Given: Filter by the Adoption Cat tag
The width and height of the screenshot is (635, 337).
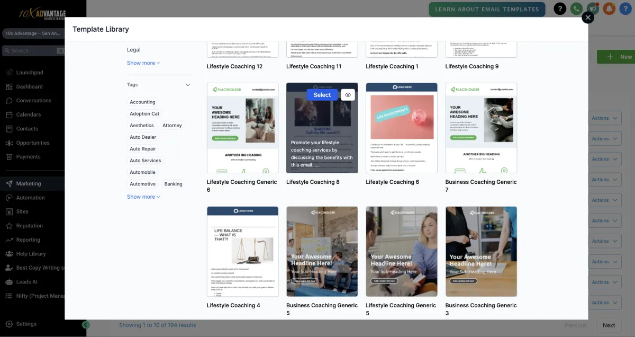Looking at the screenshot, I should pos(144,114).
